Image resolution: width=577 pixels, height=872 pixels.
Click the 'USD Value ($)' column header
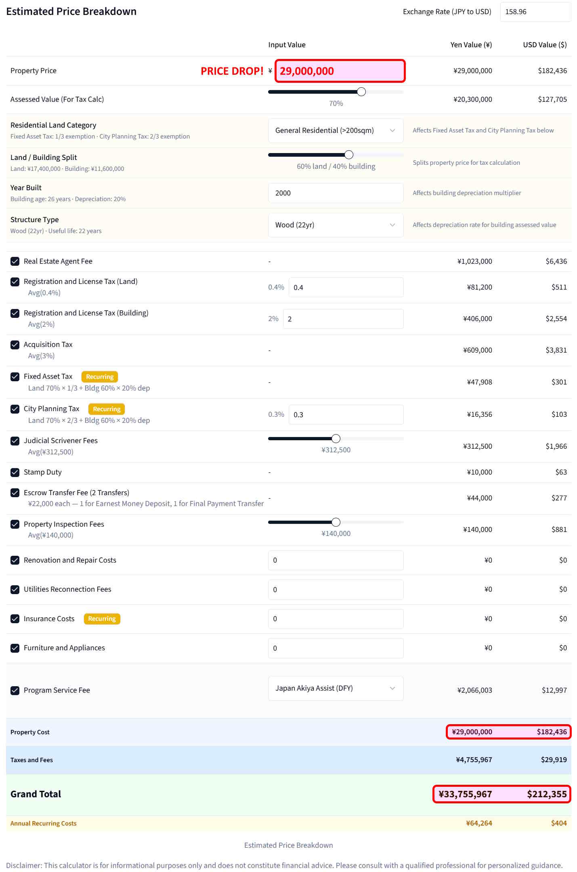click(x=545, y=45)
